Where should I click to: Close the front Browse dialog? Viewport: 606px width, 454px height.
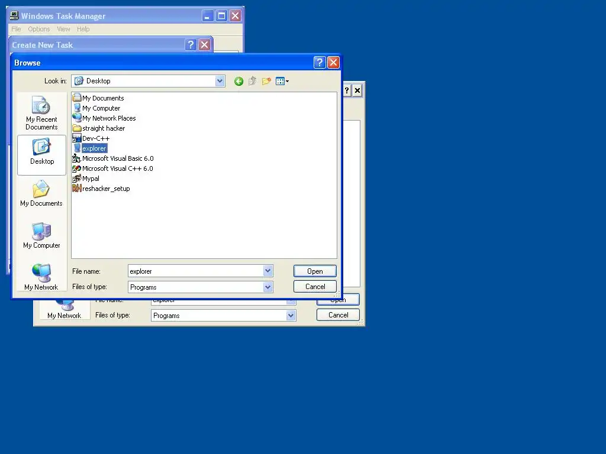click(333, 63)
